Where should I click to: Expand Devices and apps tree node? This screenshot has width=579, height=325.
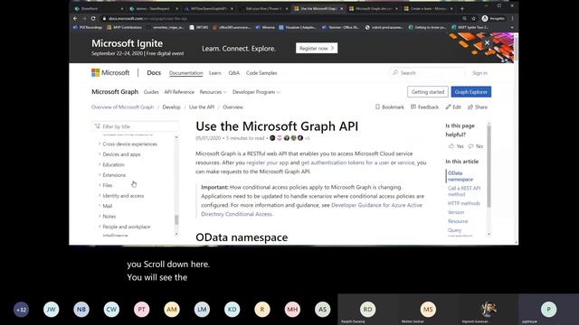pyautogui.click(x=100, y=154)
